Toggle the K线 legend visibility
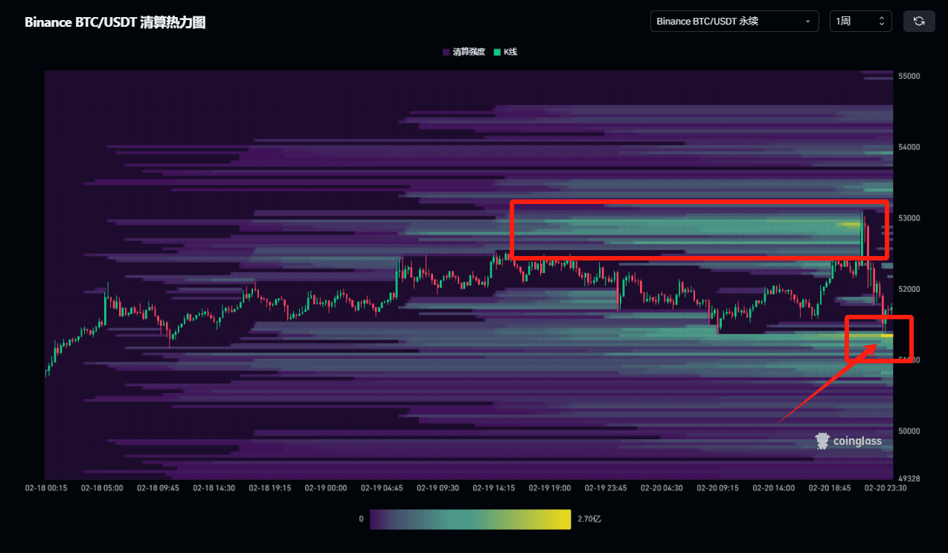The image size is (948, 553). coord(505,51)
